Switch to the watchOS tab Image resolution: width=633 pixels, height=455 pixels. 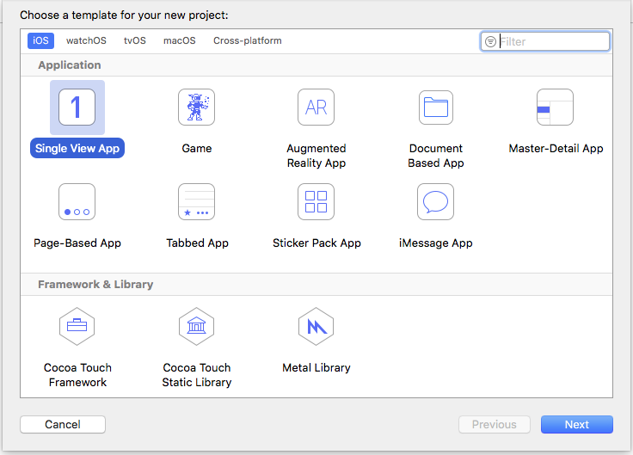(x=85, y=40)
